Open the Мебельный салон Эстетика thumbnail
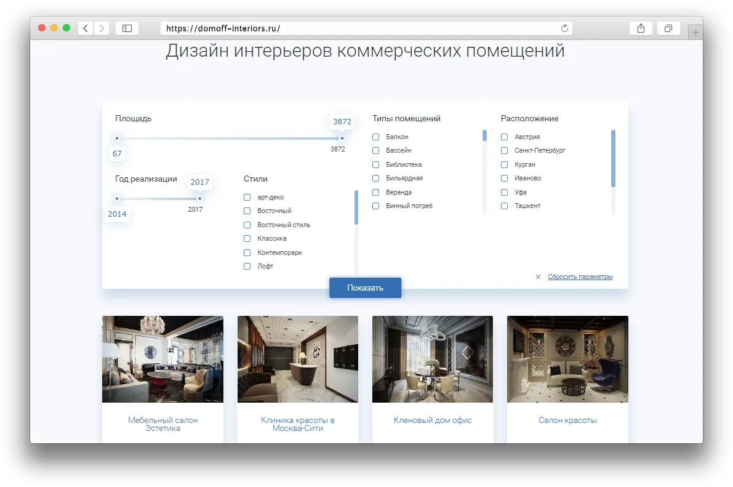 pyautogui.click(x=162, y=359)
